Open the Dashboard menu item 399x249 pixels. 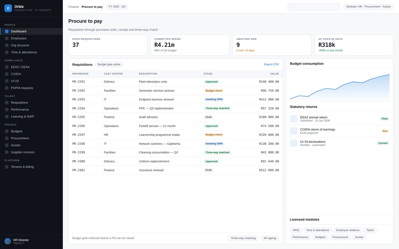[31, 31]
